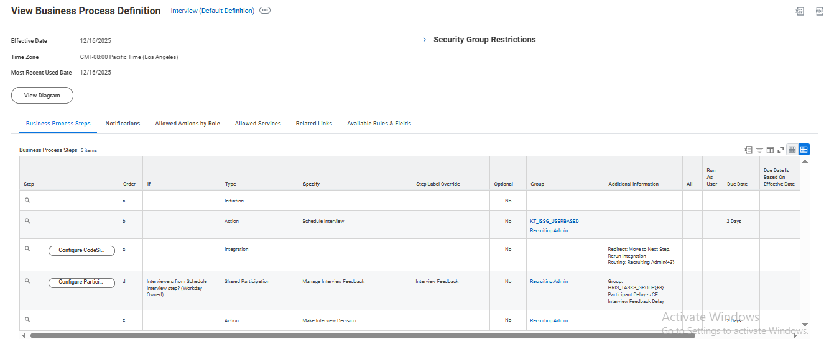Screen dimensions: 829x339
Task: Open Interview (Default Definition) link
Action: [x=213, y=11]
